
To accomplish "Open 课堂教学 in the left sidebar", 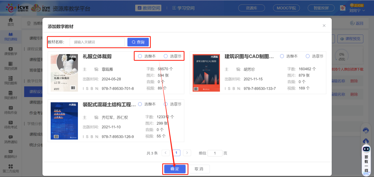I will click(11, 51).
